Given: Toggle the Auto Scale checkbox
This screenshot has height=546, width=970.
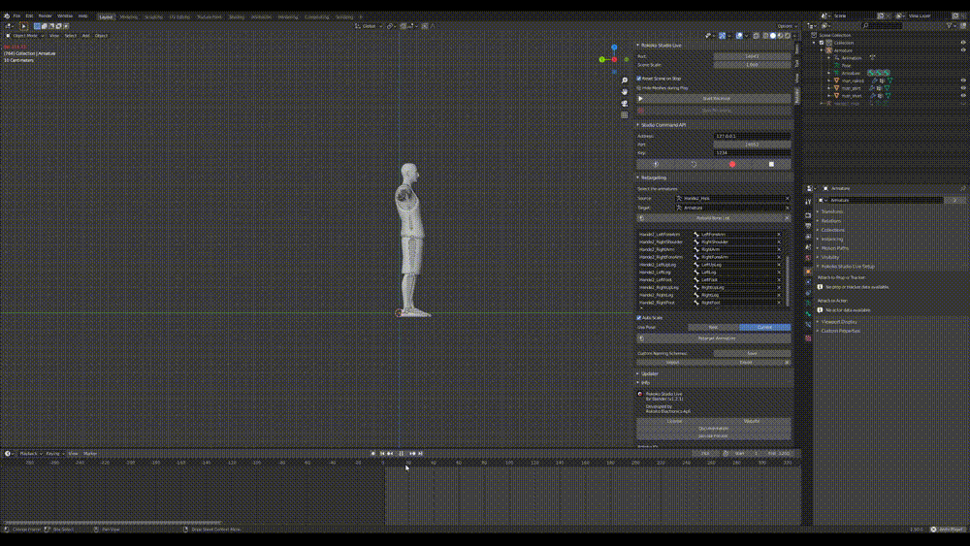Looking at the screenshot, I should 639,318.
